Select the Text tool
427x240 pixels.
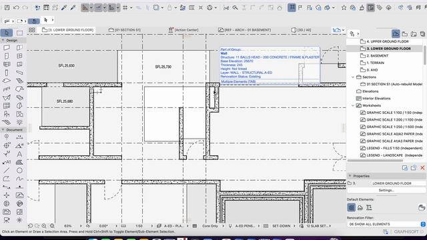[x=19, y=154]
